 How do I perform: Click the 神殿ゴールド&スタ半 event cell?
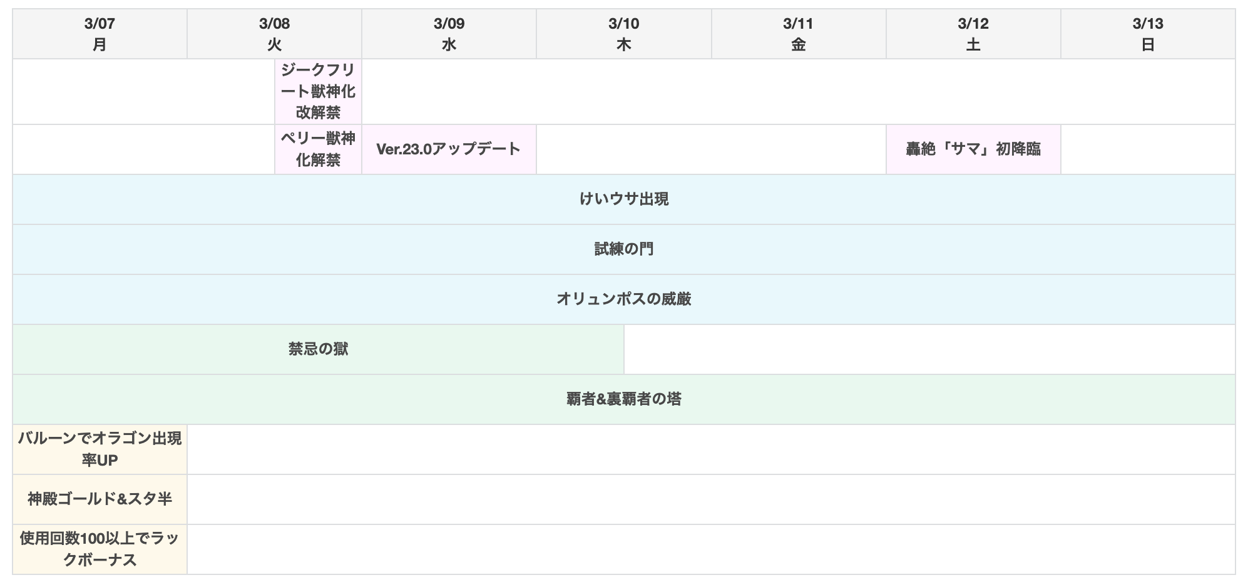pos(100,499)
